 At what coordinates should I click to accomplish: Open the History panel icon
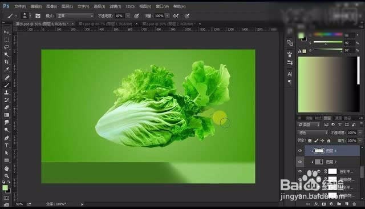coord(290,43)
